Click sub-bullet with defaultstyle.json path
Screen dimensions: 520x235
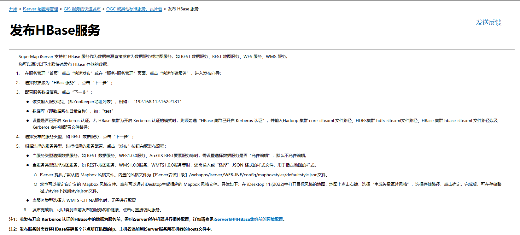click(184, 175)
